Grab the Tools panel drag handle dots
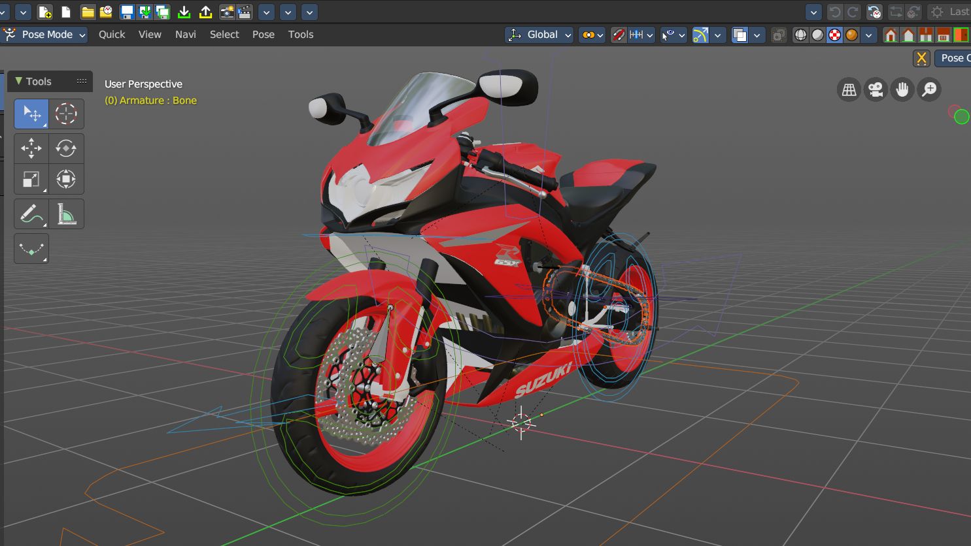The height and width of the screenshot is (546, 971). [82, 81]
